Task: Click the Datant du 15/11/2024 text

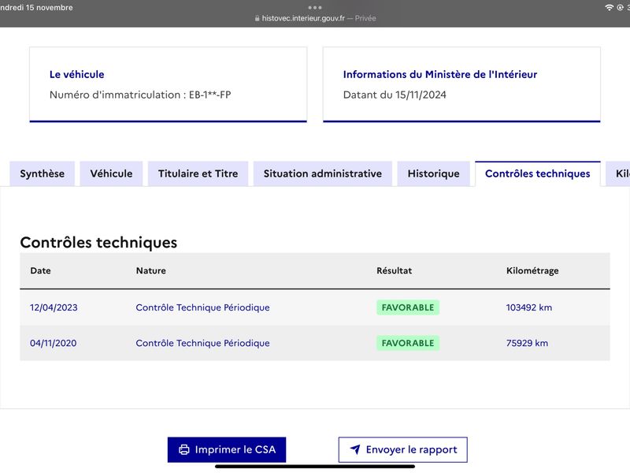Action: tap(395, 95)
